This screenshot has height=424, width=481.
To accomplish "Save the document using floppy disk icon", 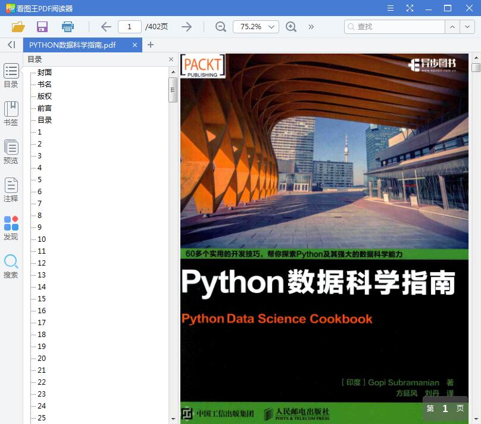I will (x=42, y=27).
